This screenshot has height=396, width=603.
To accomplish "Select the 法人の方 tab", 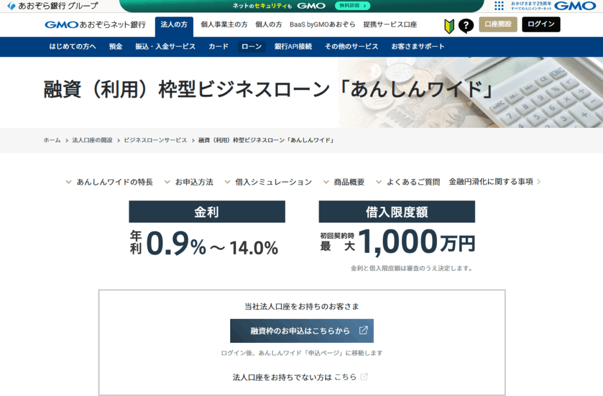I will pyautogui.click(x=174, y=25).
